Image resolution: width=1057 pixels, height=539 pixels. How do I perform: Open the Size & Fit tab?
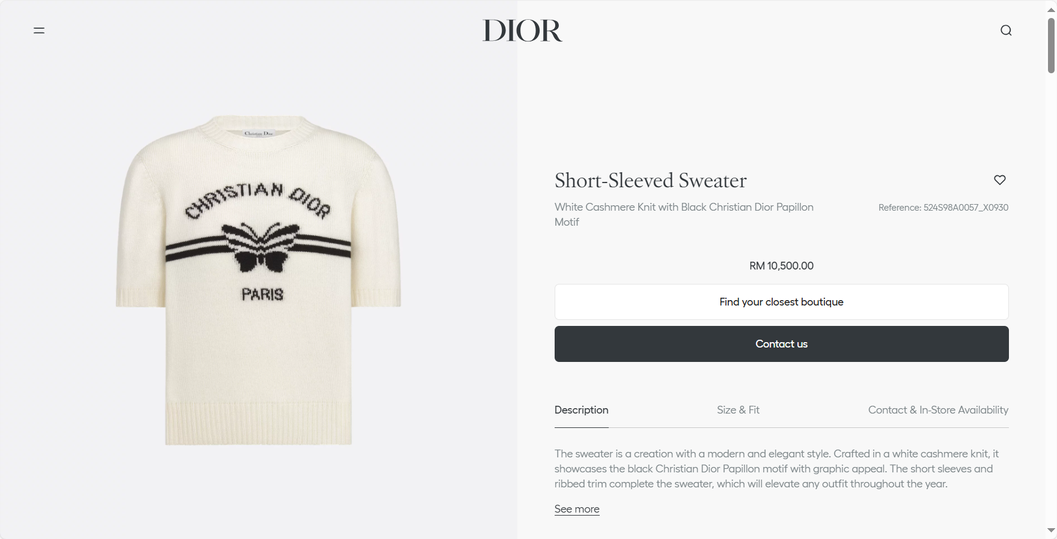[x=738, y=410]
